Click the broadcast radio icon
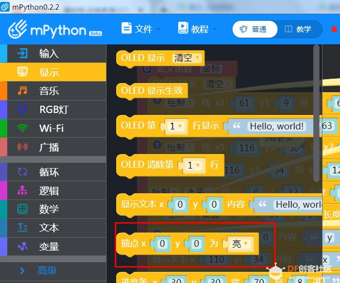Screen dimensions: 340x283 click(x=22, y=147)
